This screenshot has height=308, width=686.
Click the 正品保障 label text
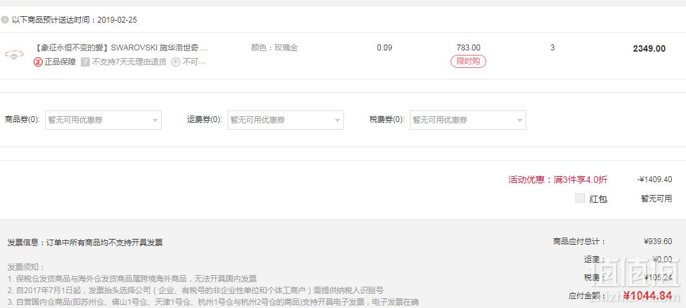click(60, 62)
